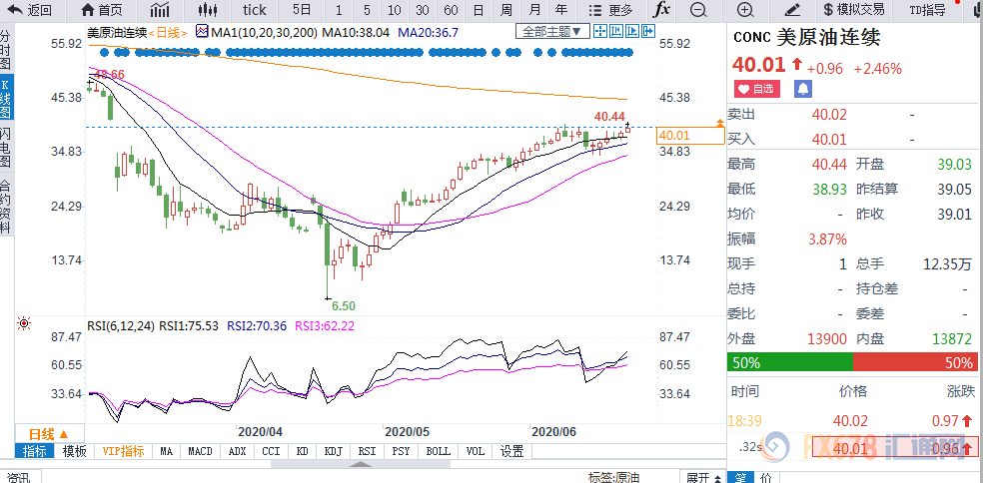Zoom out the chart with minus magnifier

point(697,9)
